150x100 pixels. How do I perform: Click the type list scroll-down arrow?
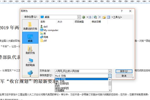click(110, 90)
